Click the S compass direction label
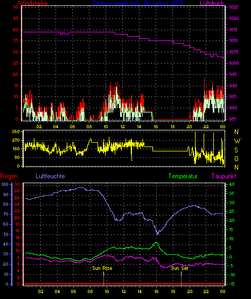This screenshot has width=251, height=299. pyautogui.click(x=236, y=150)
